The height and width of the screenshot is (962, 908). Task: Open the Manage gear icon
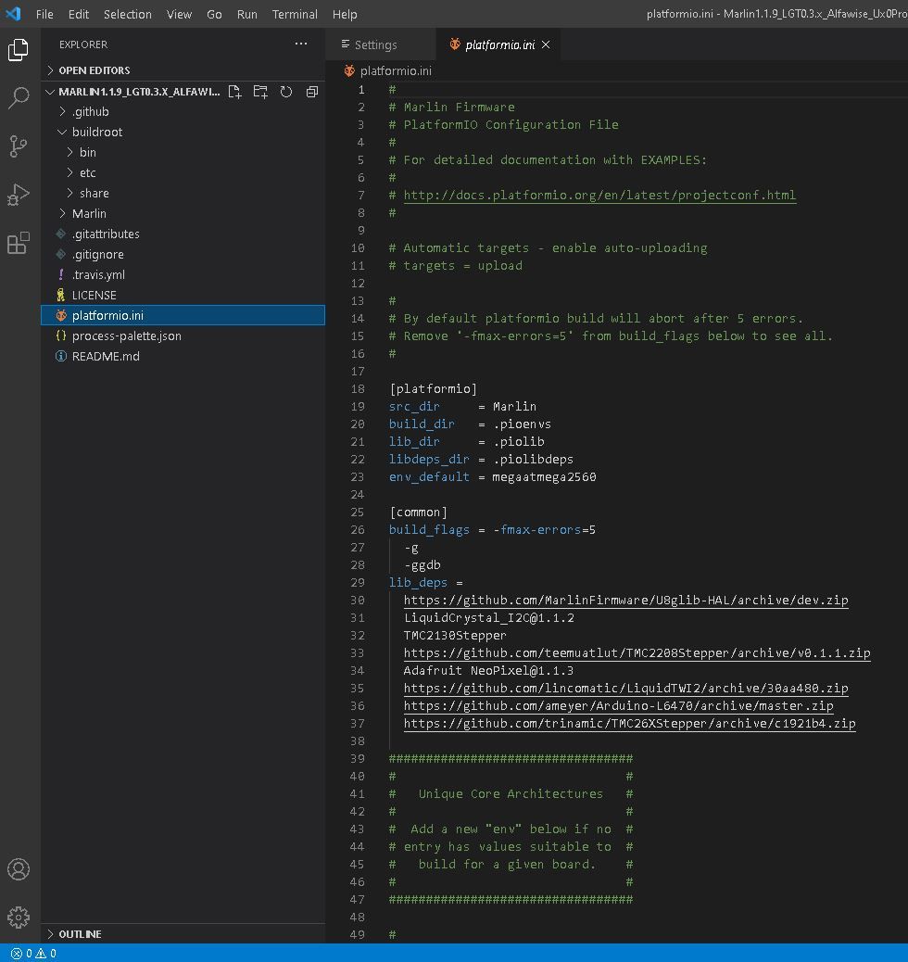tap(19, 918)
